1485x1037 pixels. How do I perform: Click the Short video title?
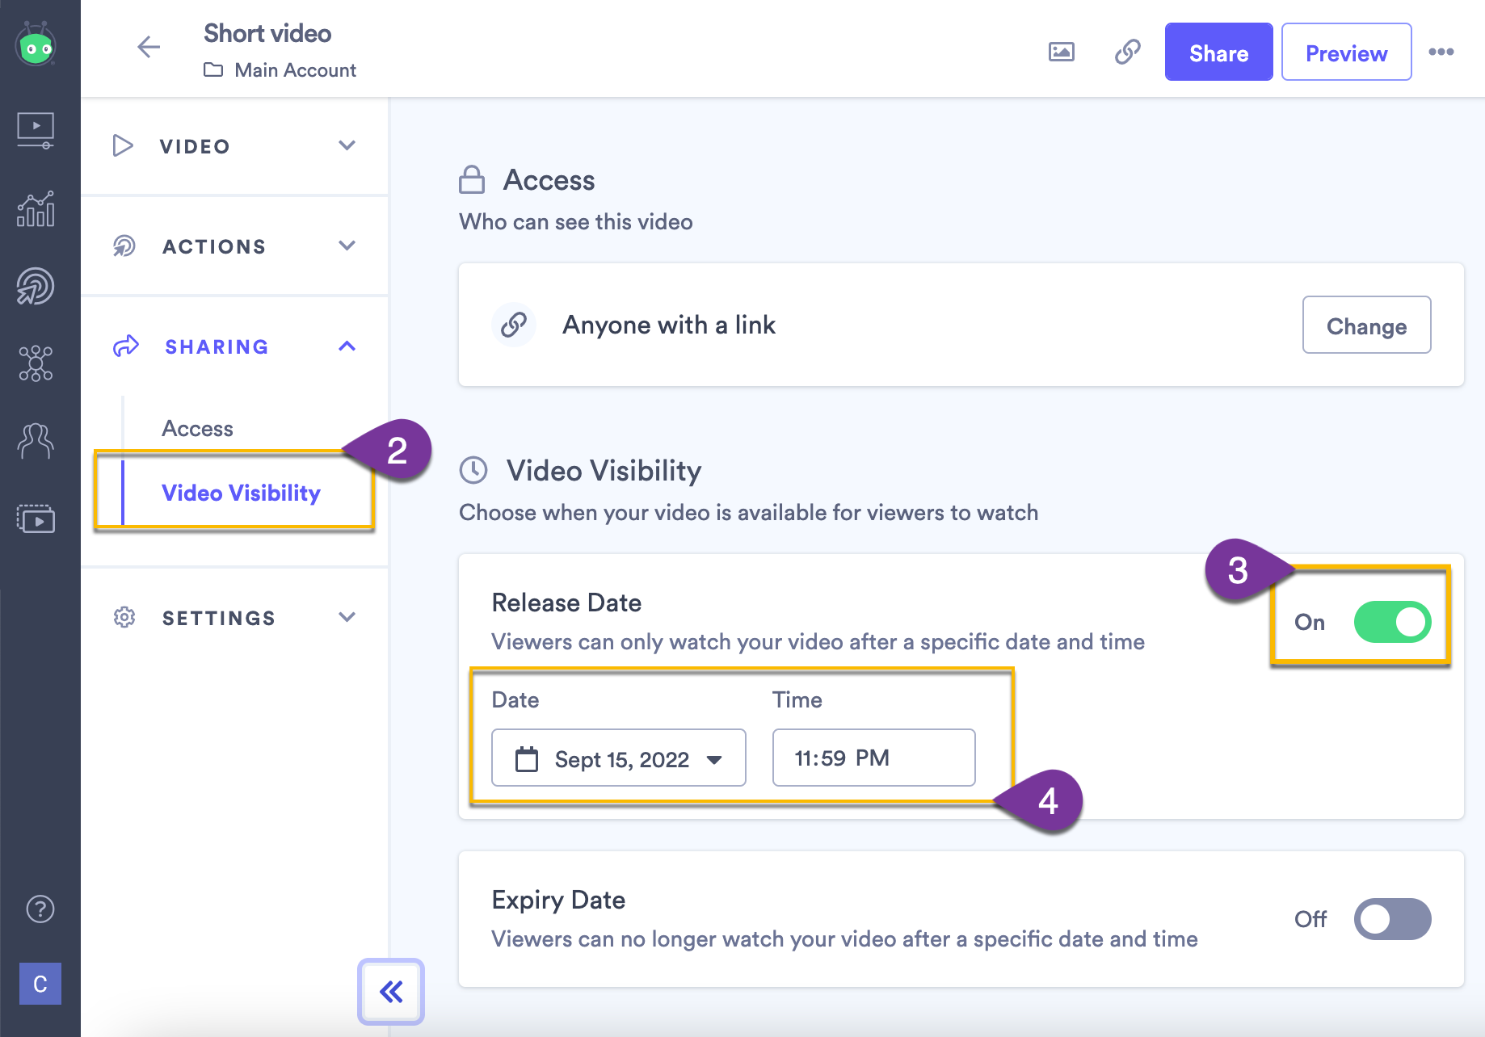[267, 33]
